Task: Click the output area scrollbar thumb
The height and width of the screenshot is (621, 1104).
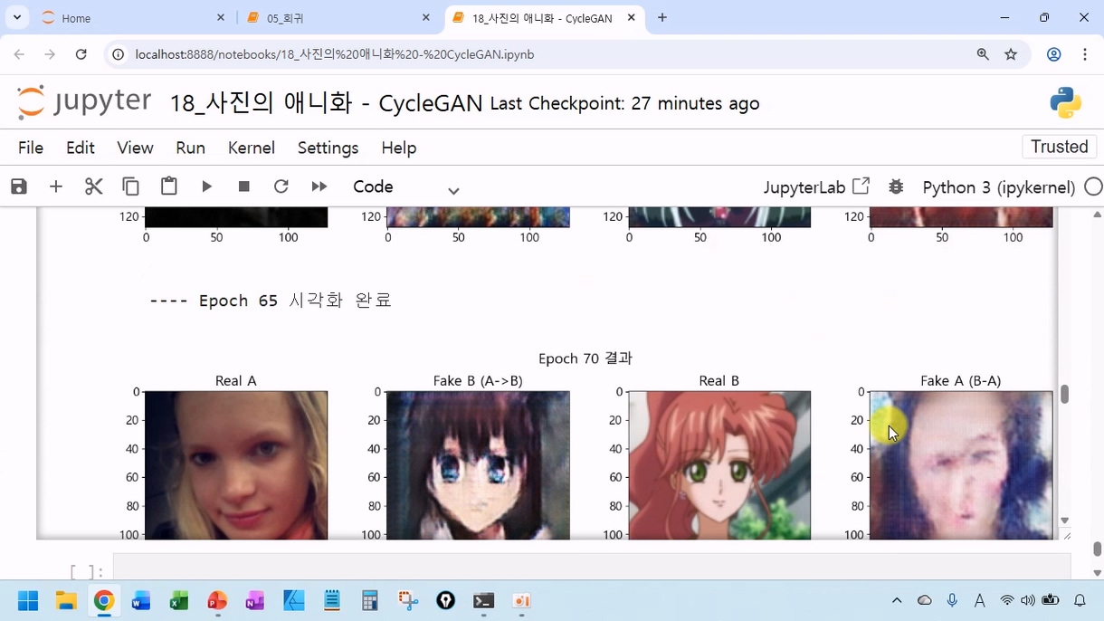Action: click(1064, 394)
